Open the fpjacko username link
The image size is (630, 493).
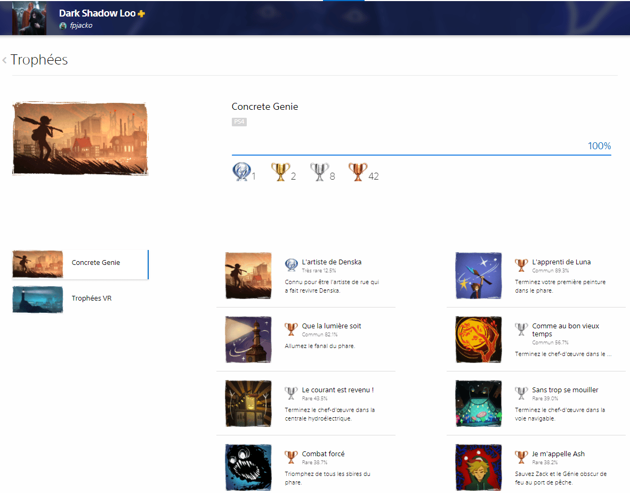tap(81, 25)
